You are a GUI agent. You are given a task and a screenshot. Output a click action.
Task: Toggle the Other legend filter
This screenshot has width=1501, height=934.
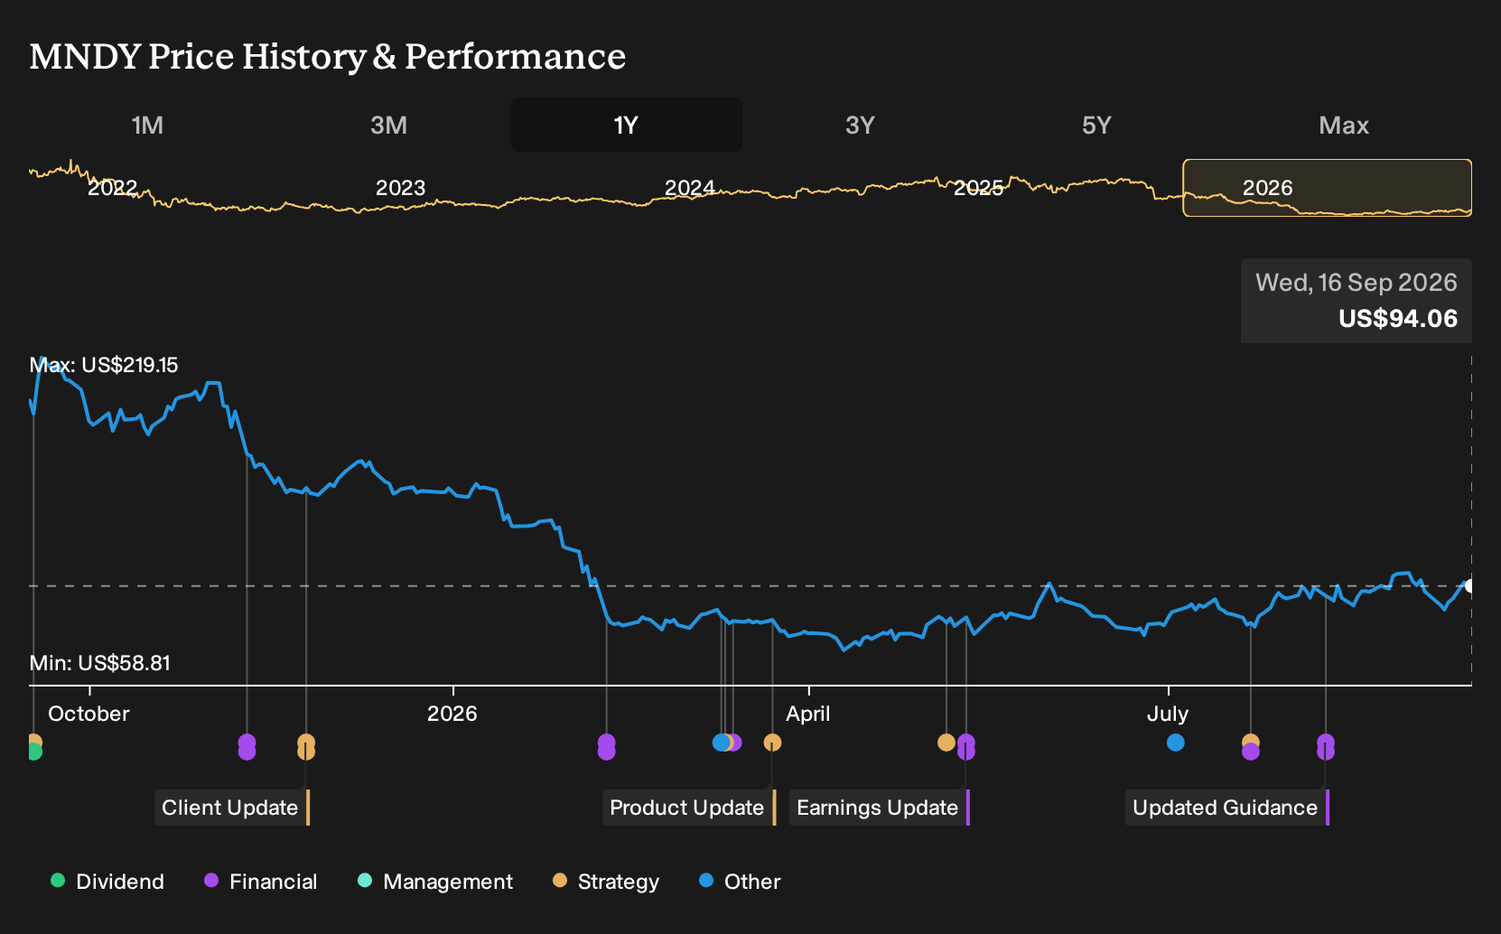tap(740, 882)
